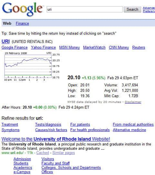The height and width of the screenshot is (175, 155).
Task: Click the Mkt Cap value 1.72B
Action: pos(133,96)
